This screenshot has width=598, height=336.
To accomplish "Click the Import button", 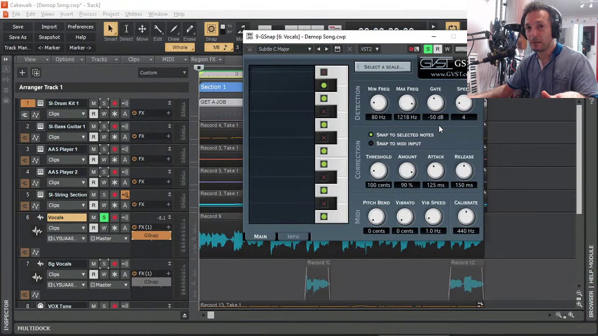I will (49, 27).
